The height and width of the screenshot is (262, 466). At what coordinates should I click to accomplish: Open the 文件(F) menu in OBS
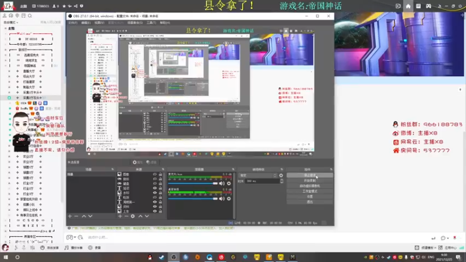click(73, 23)
